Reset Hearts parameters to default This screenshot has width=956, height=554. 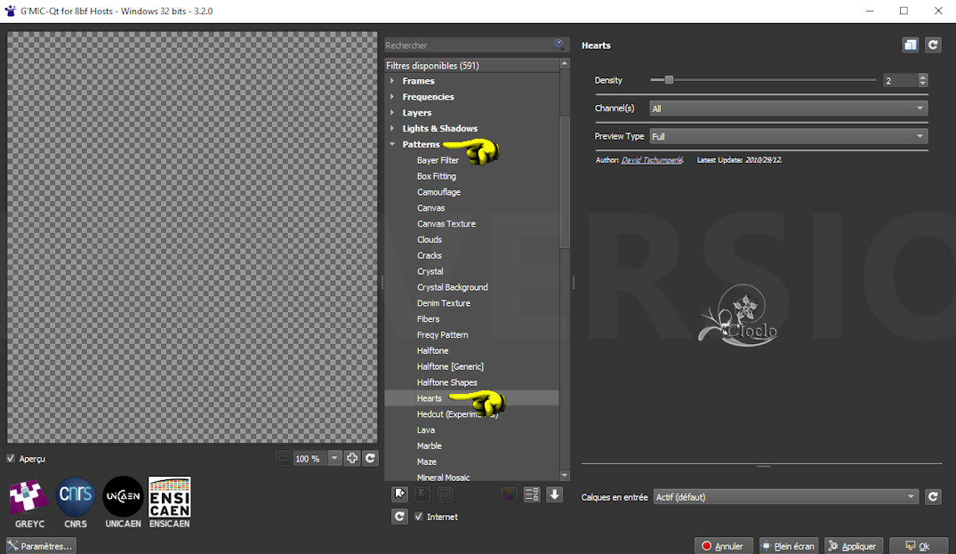(933, 45)
